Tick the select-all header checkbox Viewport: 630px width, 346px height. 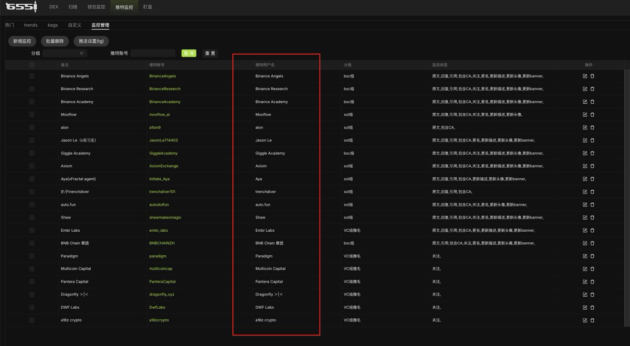(32, 65)
